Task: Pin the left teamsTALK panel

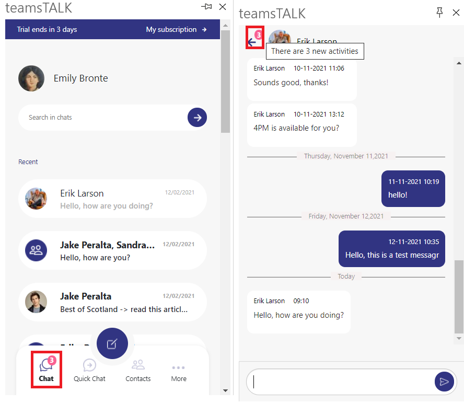Action: [206, 6]
